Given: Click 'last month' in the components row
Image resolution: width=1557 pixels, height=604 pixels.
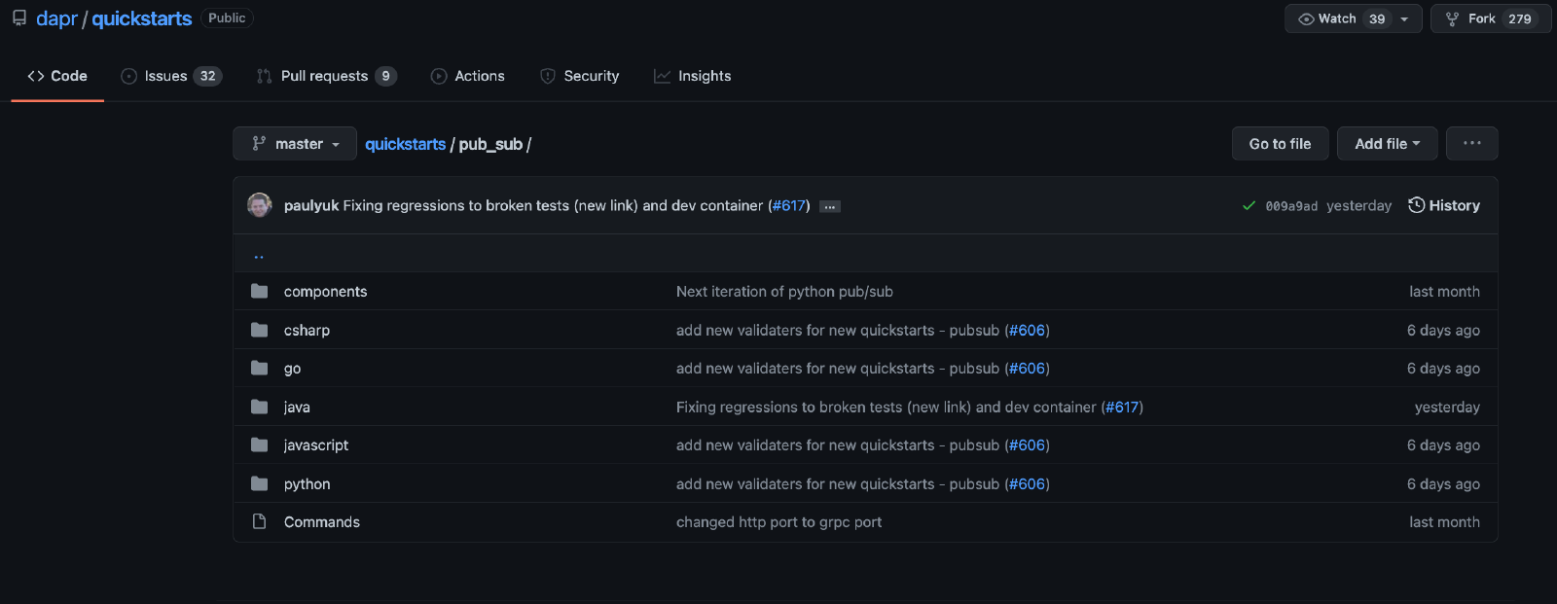Looking at the screenshot, I should coord(1444,292).
